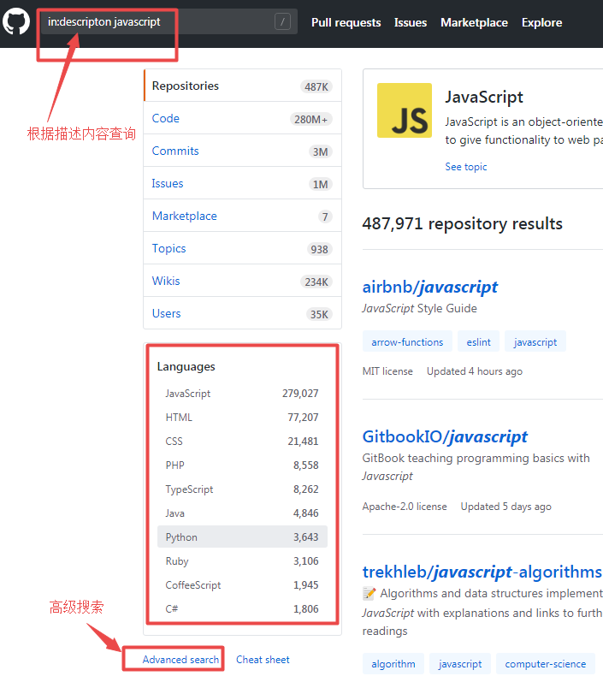Click the search field containing in:descripton javascript

(169, 21)
